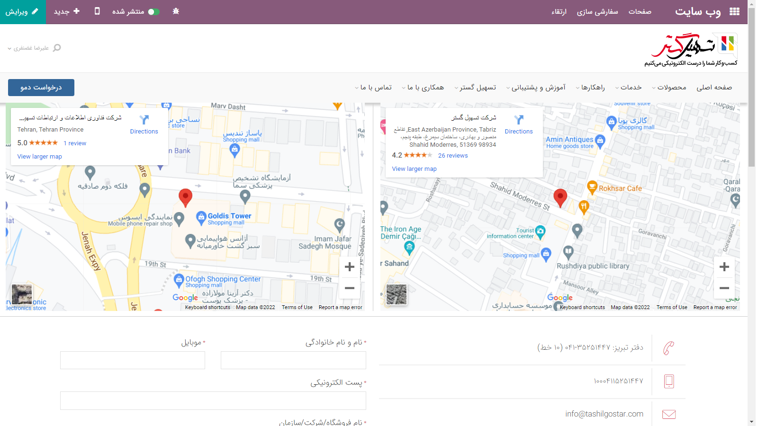This screenshot has width=758, height=426.
Task: Click Tourist information center marker
Action: coord(541,232)
